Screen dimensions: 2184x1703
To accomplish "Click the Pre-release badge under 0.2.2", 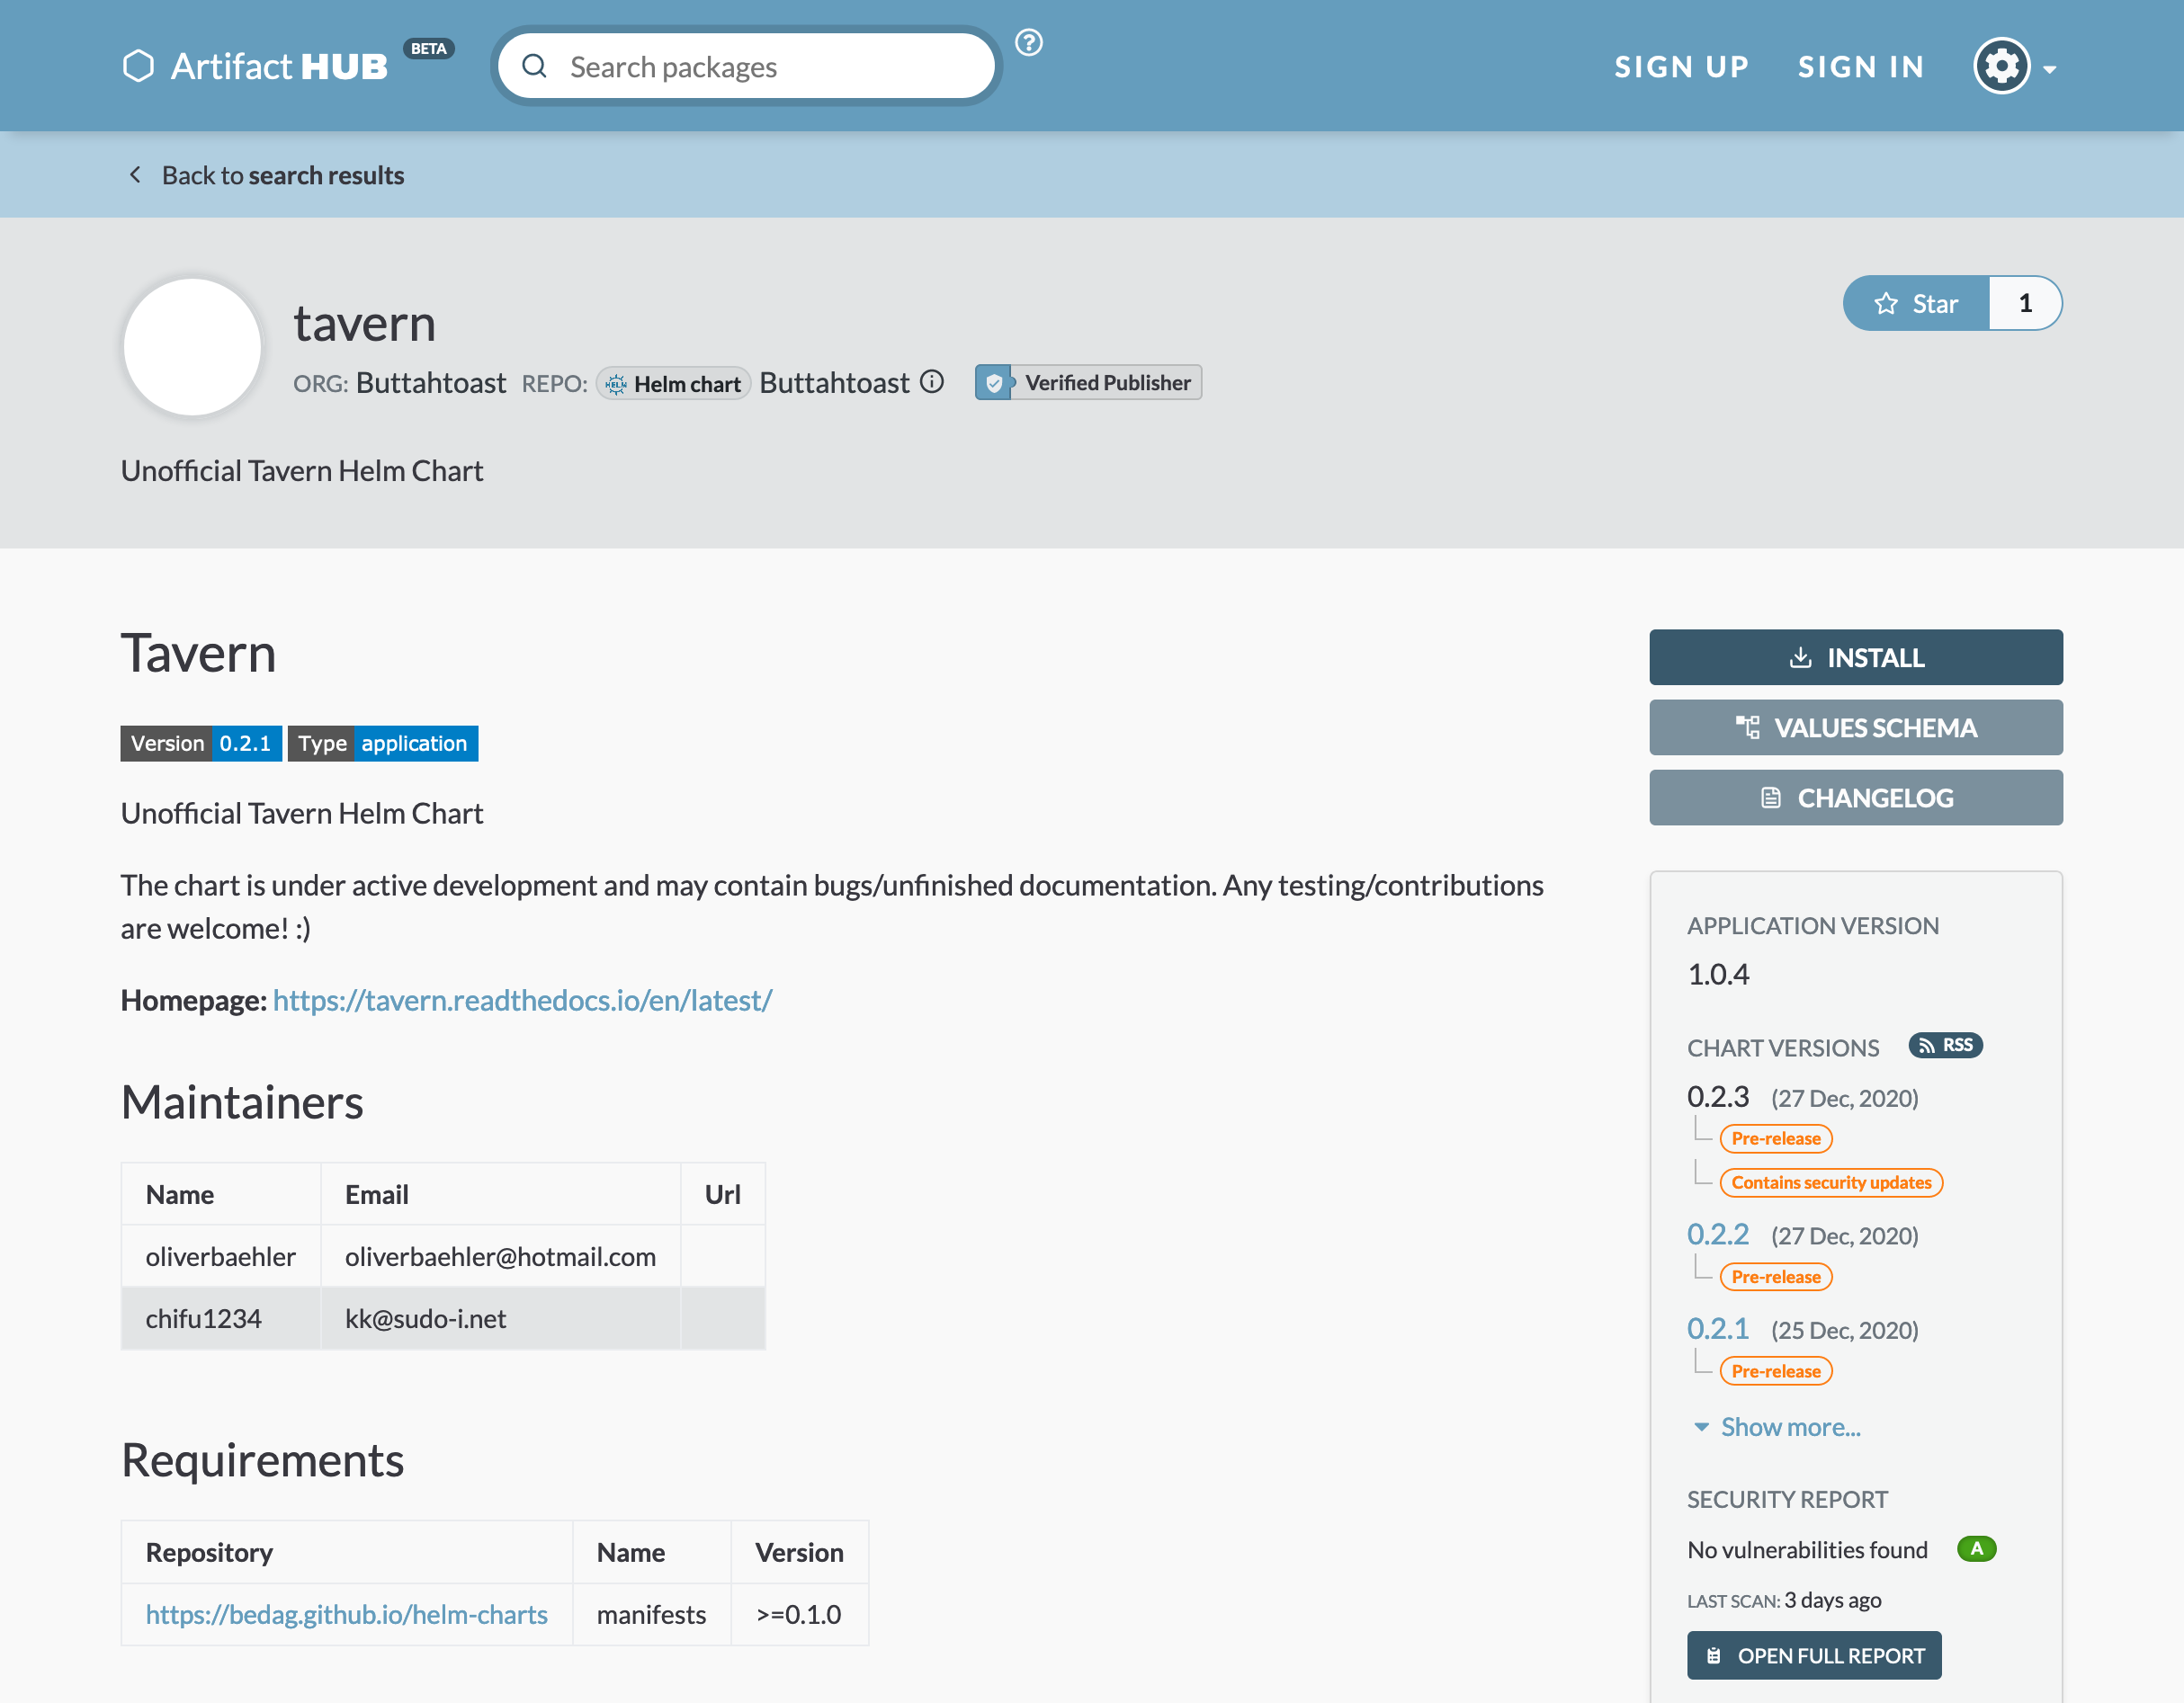I will tap(1776, 1277).
